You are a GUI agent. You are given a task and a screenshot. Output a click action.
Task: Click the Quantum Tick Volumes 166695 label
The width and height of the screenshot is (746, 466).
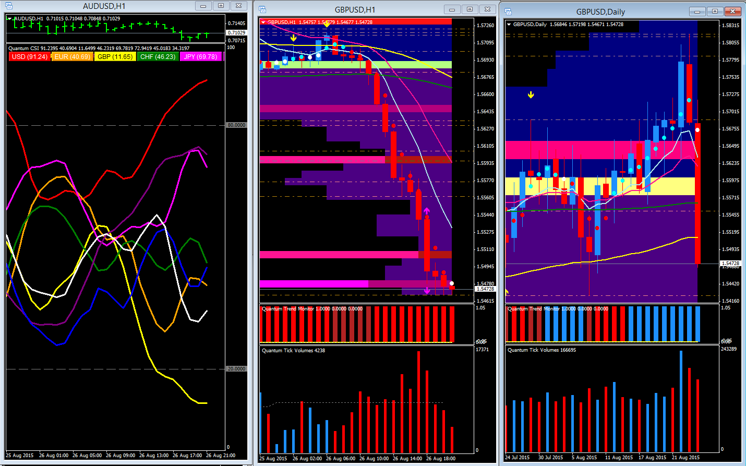(x=542, y=350)
